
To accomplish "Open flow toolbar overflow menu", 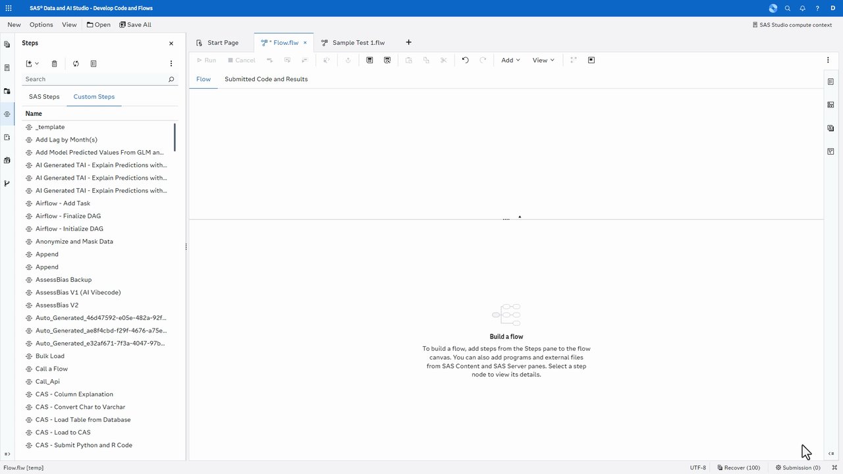I will 828,60.
